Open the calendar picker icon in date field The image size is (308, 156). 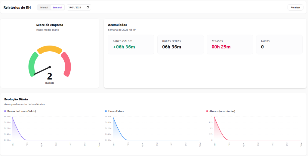88,7
